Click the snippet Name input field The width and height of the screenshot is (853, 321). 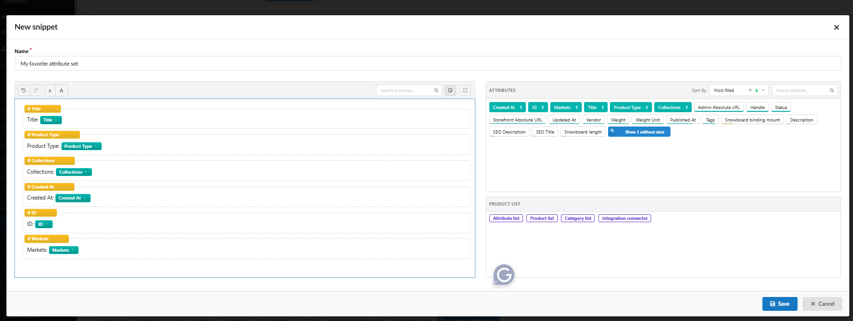pos(428,64)
